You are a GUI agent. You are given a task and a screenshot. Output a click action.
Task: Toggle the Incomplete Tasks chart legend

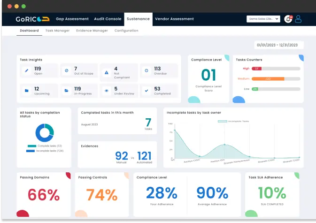(232, 121)
